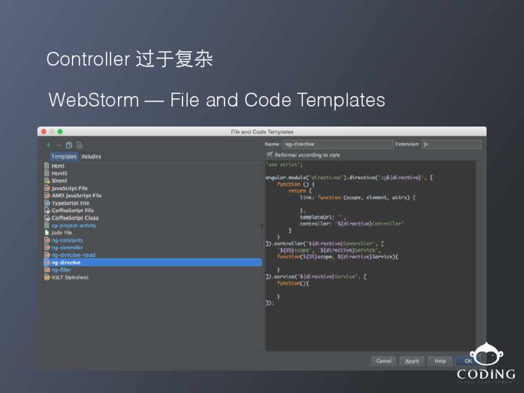This screenshot has width=524, height=393.
Task: Click the Reset to Default toolbar icon
Action: point(79,145)
